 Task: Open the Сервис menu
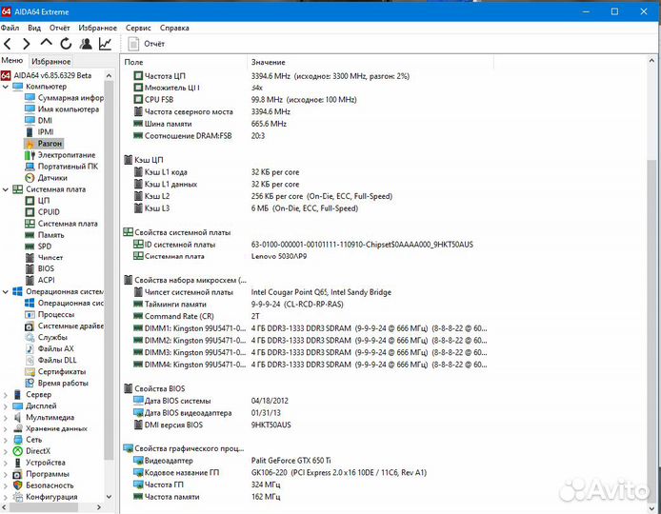[x=138, y=28]
